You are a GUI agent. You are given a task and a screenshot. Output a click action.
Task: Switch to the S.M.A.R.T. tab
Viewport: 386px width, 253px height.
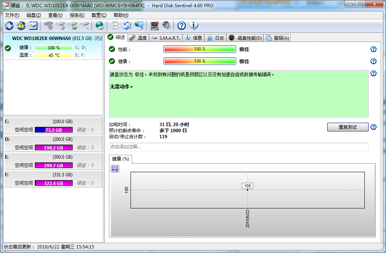tap(167, 38)
